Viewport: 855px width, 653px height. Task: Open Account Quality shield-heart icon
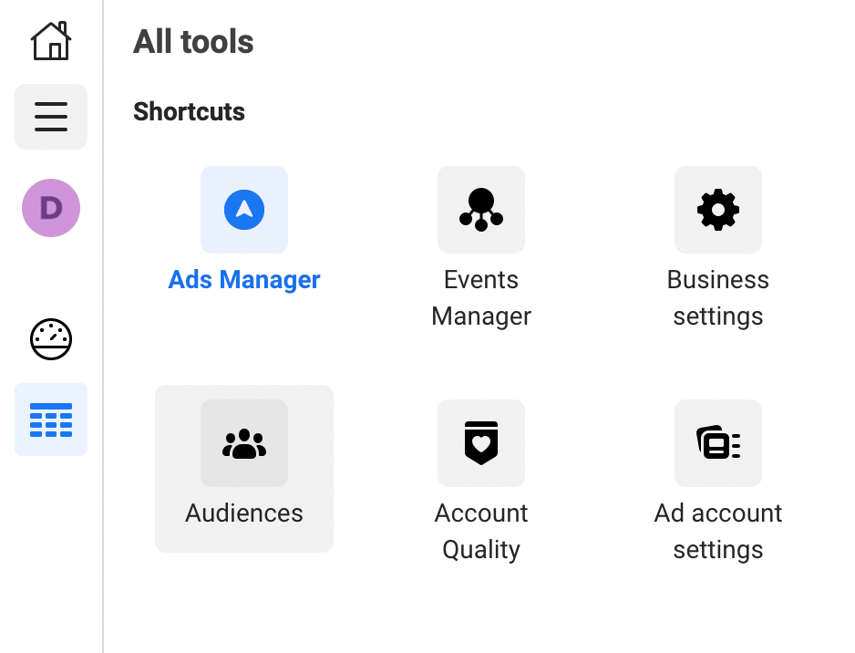tap(481, 443)
